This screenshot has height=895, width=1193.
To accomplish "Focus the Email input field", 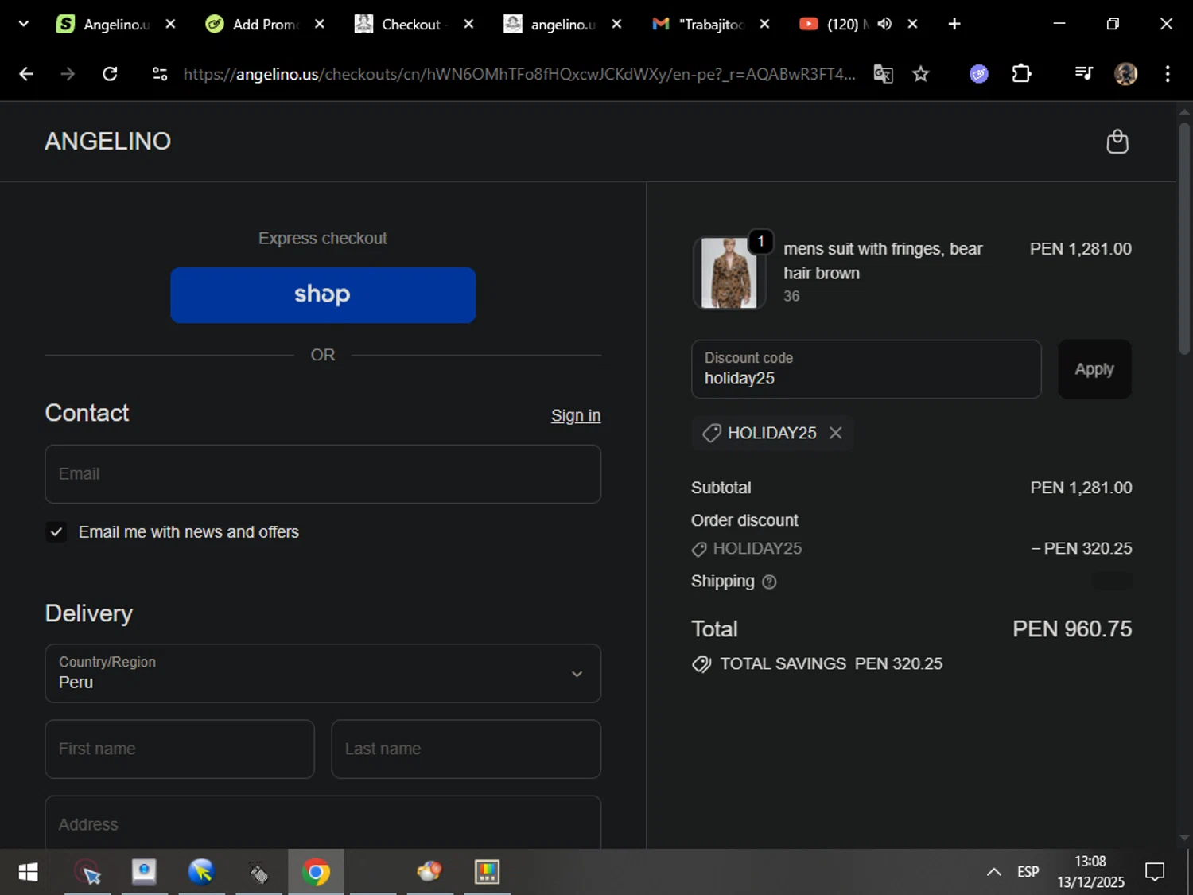I will click(x=323, y=474).
